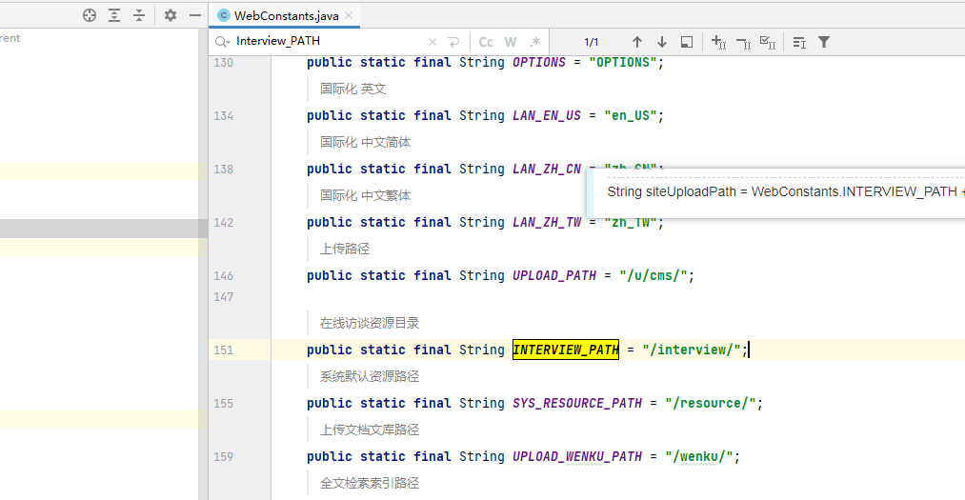Clear the search text with X

point(432,42)
